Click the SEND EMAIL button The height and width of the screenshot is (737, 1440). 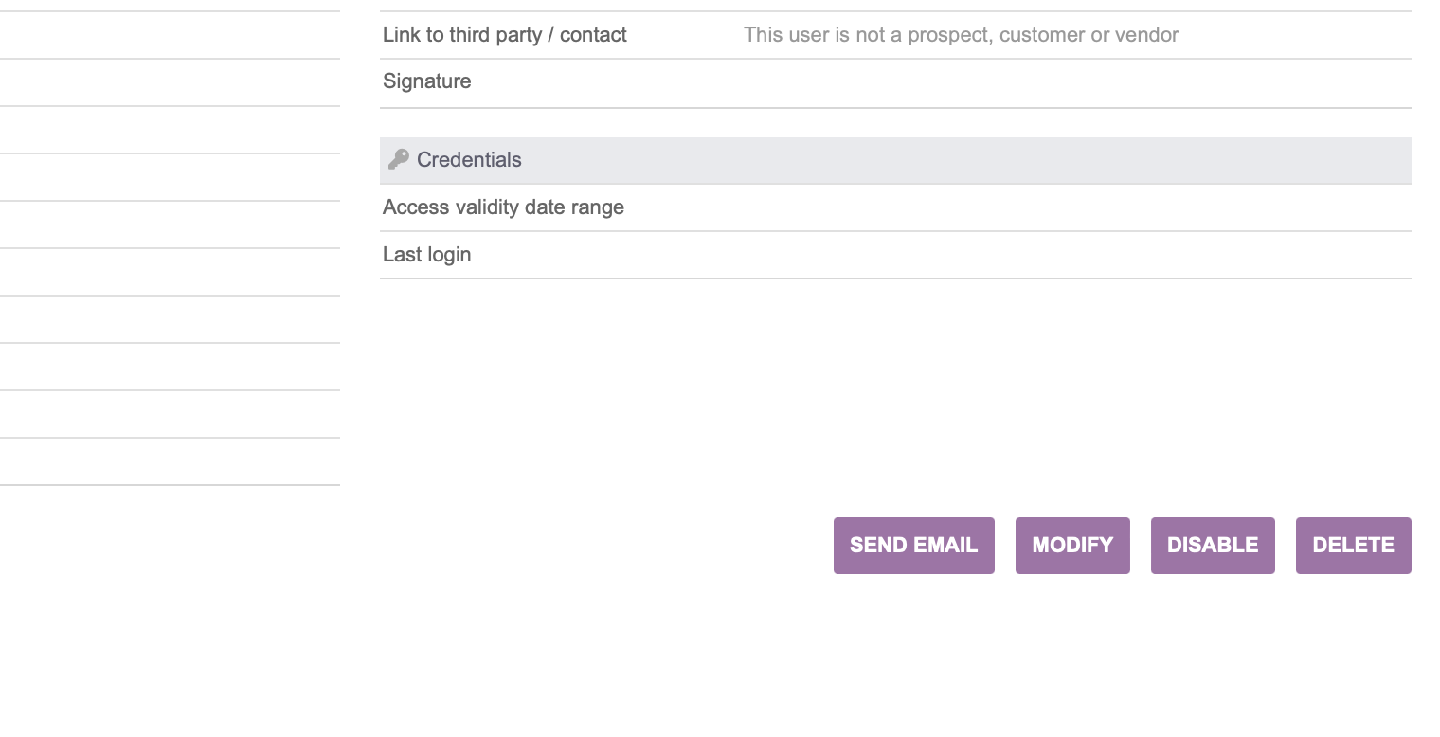(914, 546)
